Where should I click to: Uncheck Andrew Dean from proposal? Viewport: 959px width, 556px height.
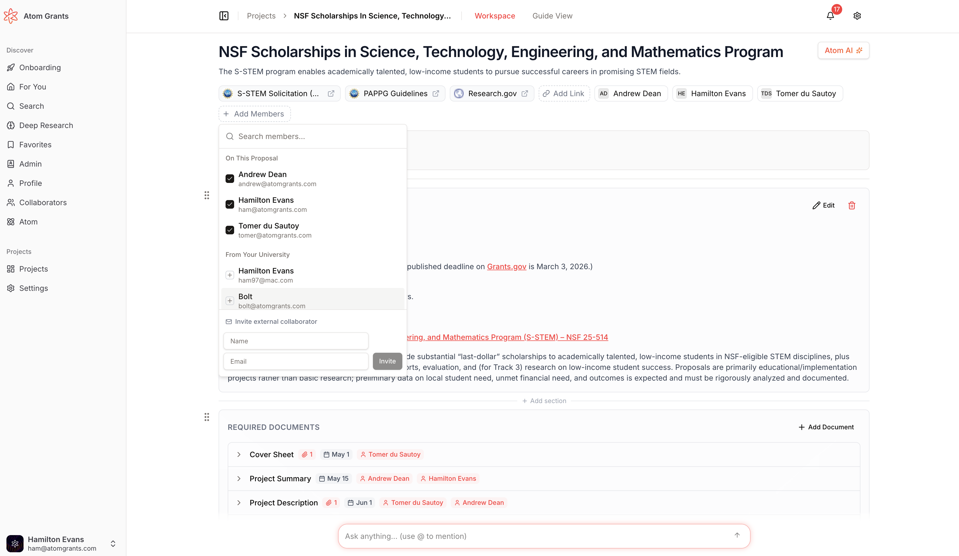pyautogui.click(x=230, y=179)
